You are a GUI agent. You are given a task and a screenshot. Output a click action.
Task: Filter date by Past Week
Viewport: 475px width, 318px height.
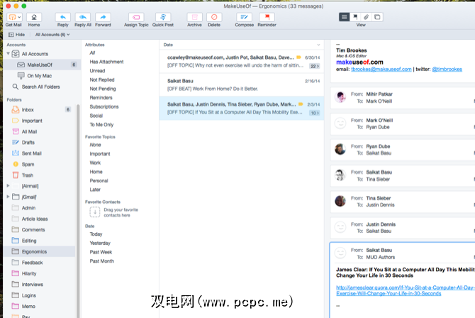tap(101, 252)
